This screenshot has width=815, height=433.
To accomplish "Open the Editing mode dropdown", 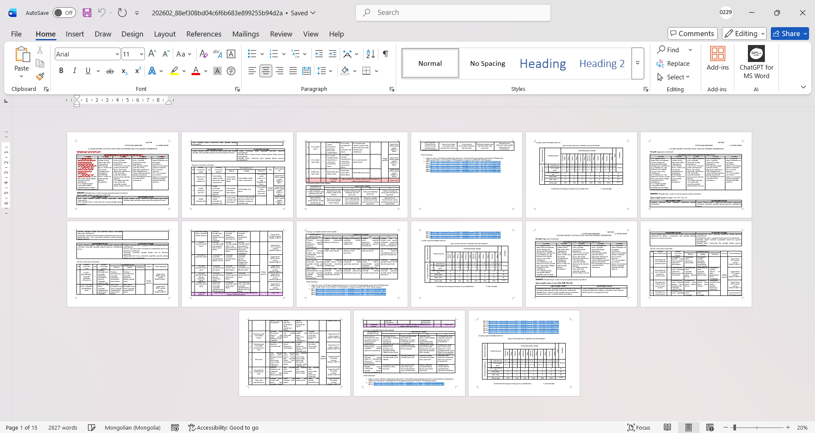I will (x=744, y=34).
